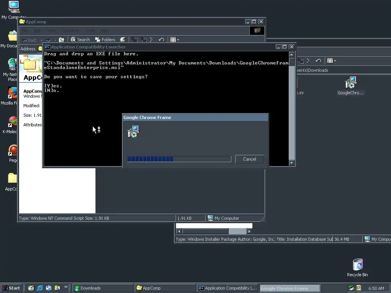This screenshot has height=293, width=391.
Task: Click Copy To icon in AppComp toolbar
Action: (144, 40)
